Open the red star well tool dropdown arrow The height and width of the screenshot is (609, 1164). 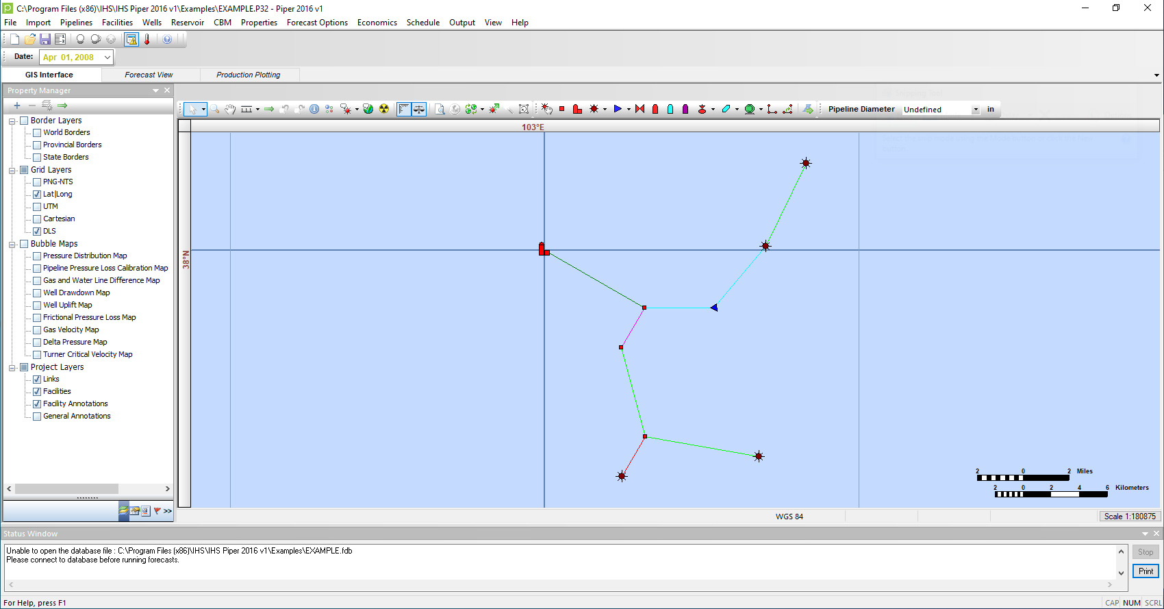pyautogui.click(x=605, y=110)
